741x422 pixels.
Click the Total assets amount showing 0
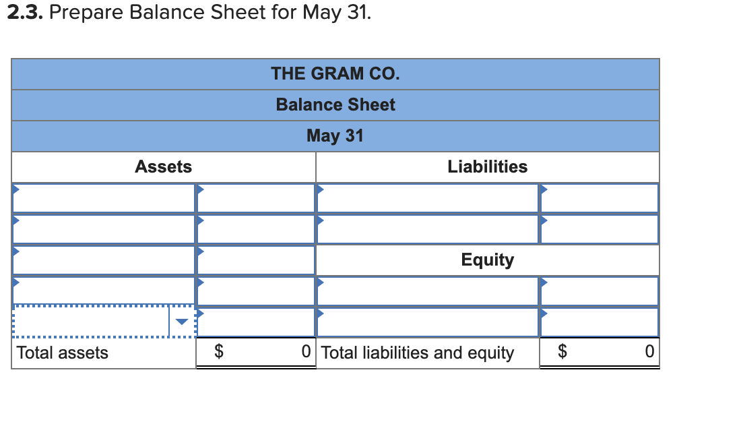coord(283,353)
